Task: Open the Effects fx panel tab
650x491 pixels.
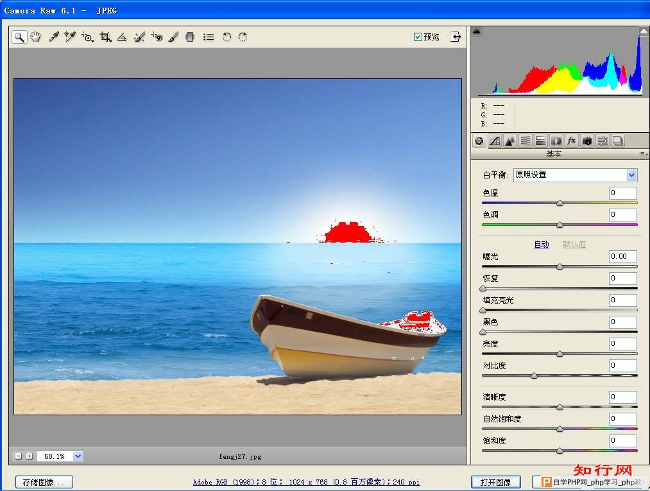Action: pyautogui.click(x=571, y=141)
